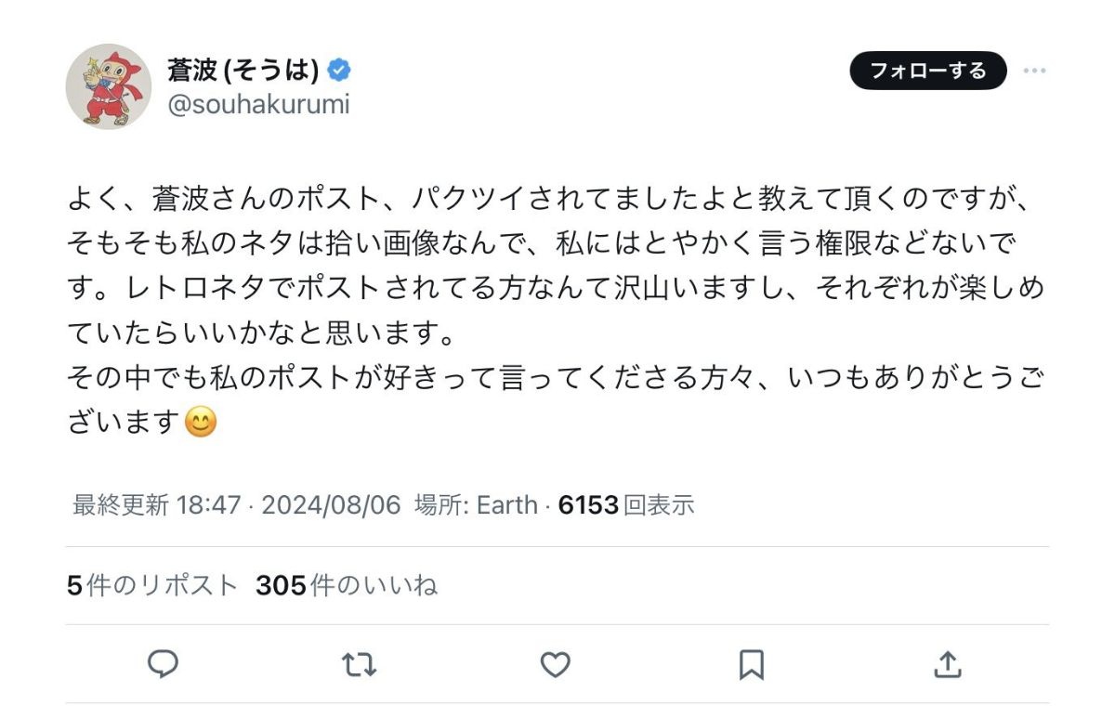This screenshot has height=718, width=1115.
Task: Reply to the post via speech bubble icon
Action: tap(164, 663)
